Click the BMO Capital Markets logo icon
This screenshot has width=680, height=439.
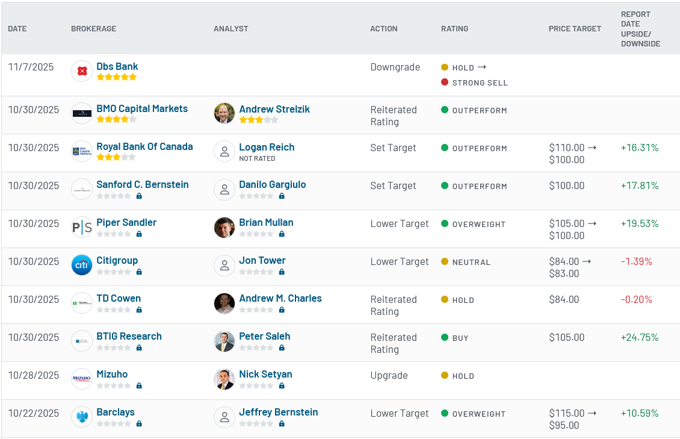tap(82, 113)
